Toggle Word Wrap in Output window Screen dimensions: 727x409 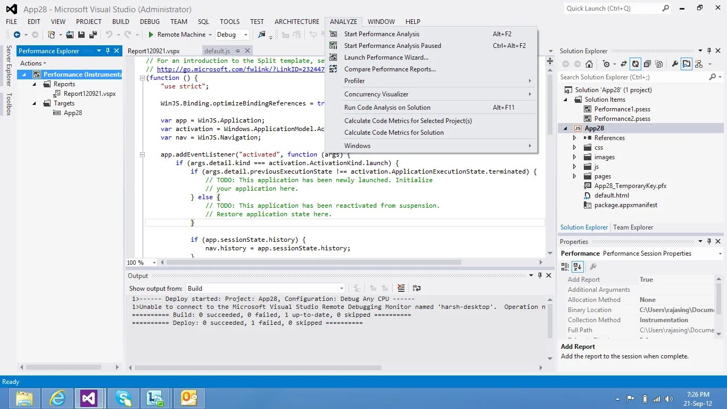[417, 288]
